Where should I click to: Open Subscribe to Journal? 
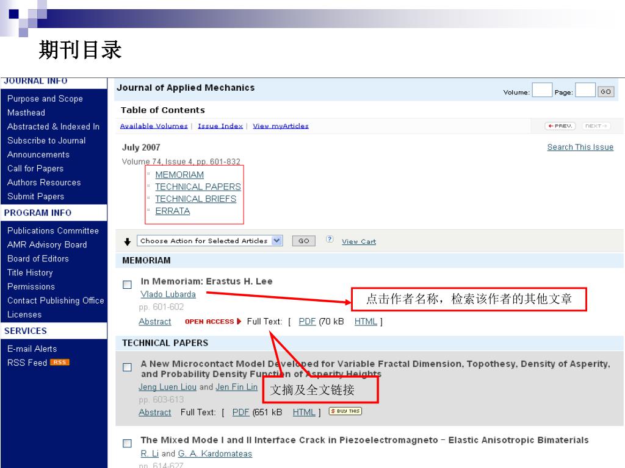point(46,141)
